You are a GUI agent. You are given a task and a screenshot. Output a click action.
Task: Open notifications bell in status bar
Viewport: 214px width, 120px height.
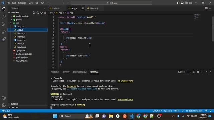(211, 111)
